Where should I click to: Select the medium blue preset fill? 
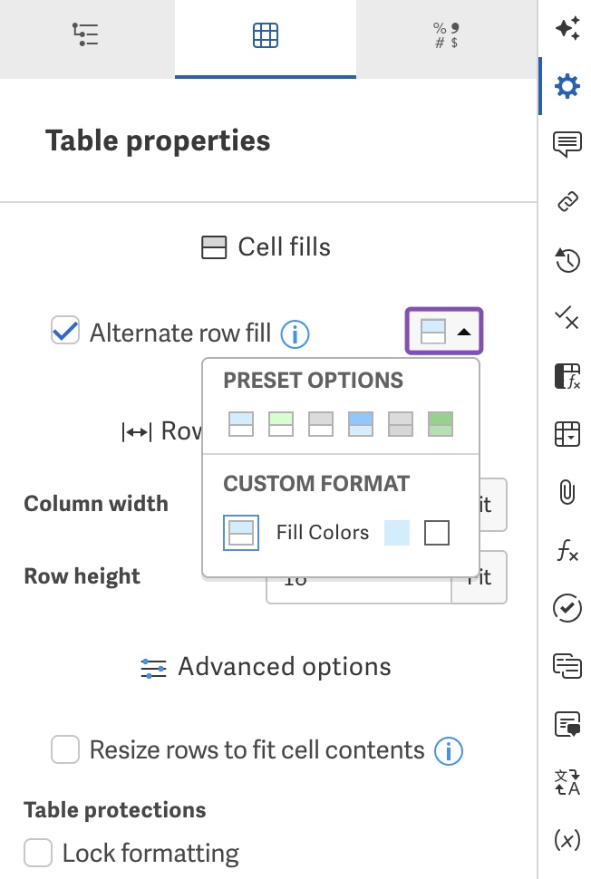click(361, 424)
